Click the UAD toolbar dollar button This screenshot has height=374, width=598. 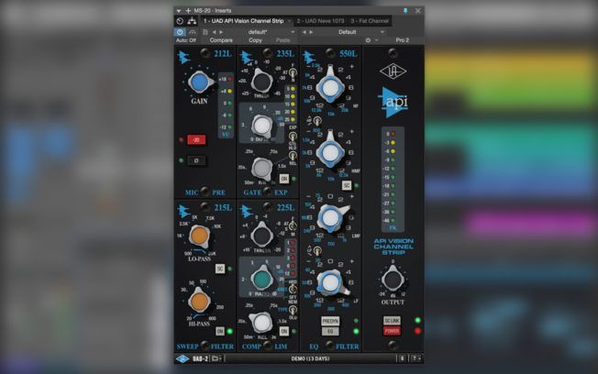[402, 358]
